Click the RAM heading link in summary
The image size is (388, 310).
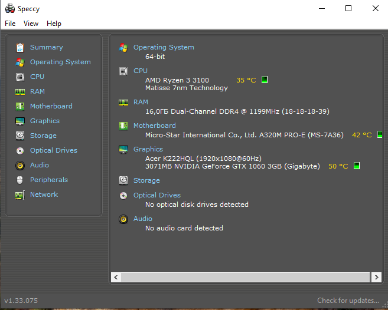[141, 102]
